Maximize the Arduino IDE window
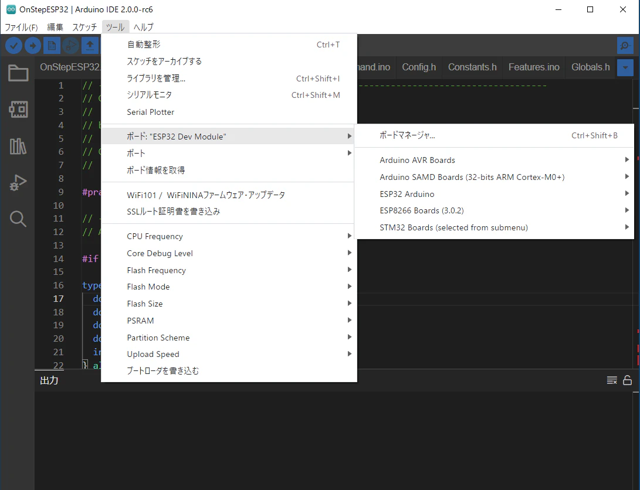 point(590,9)
